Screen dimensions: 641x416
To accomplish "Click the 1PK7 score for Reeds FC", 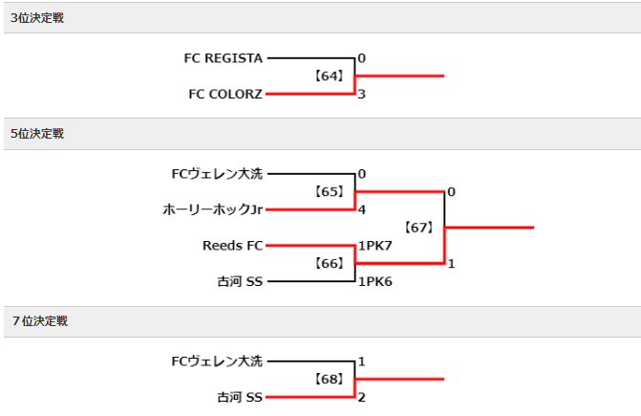I will tap(375, 246).
